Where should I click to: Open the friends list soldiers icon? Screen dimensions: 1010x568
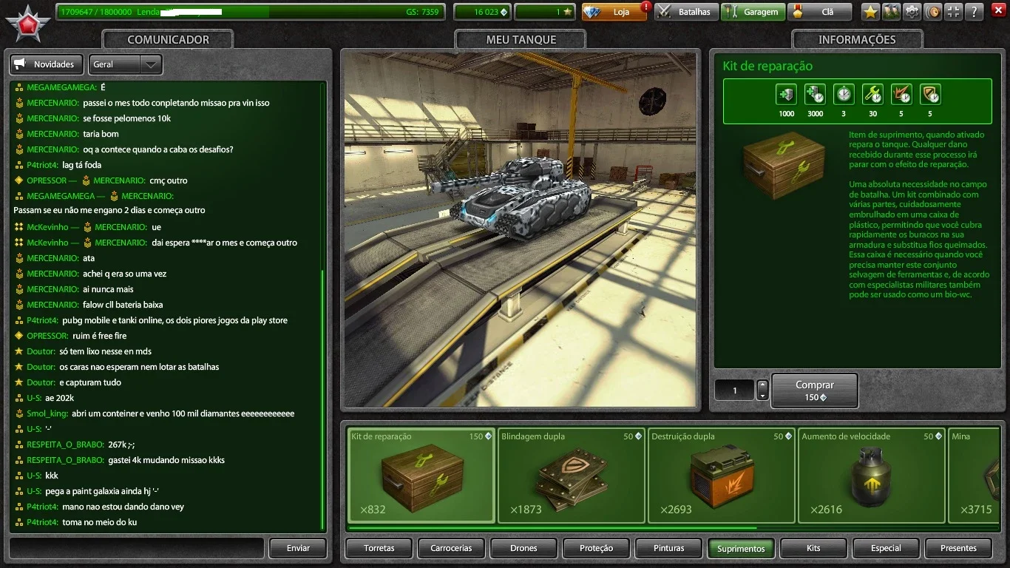coord(892,12)
